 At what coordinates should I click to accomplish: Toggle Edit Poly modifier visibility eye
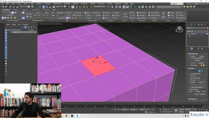[188, 34]
